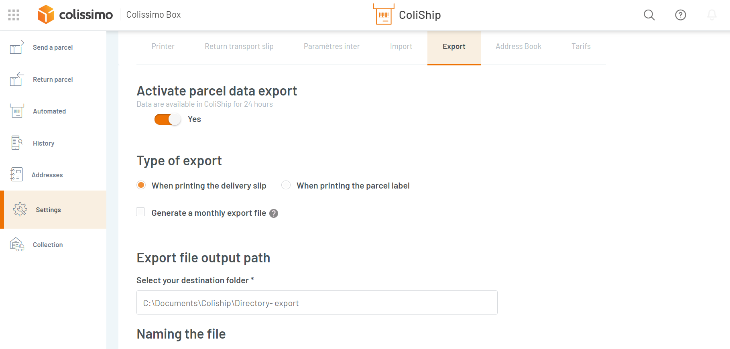This screenshot has width=730, height=349.
Task: Select "When printing the parcel label" option
Action: pyautogui.click(x=286, y=185)
